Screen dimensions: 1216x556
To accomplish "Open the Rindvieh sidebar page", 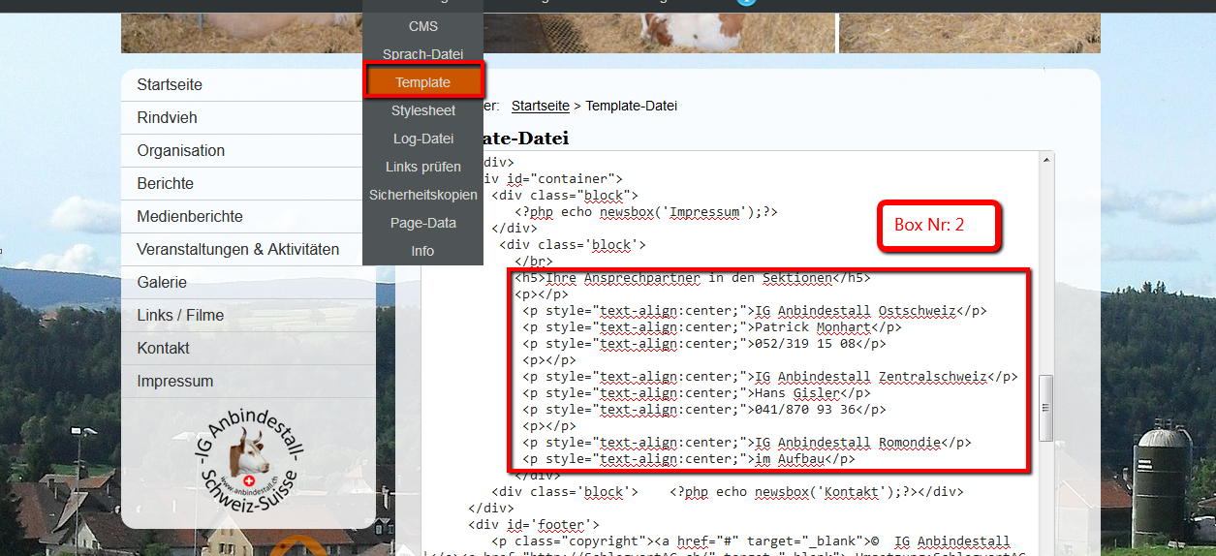I will coord(248,118).
